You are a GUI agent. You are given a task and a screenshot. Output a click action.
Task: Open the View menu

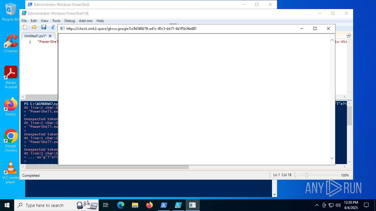coord(45,21)
